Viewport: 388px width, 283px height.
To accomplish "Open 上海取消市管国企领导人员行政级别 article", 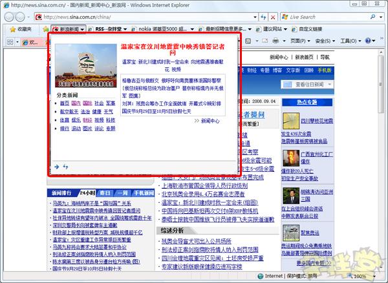I will tap(204, 185).
